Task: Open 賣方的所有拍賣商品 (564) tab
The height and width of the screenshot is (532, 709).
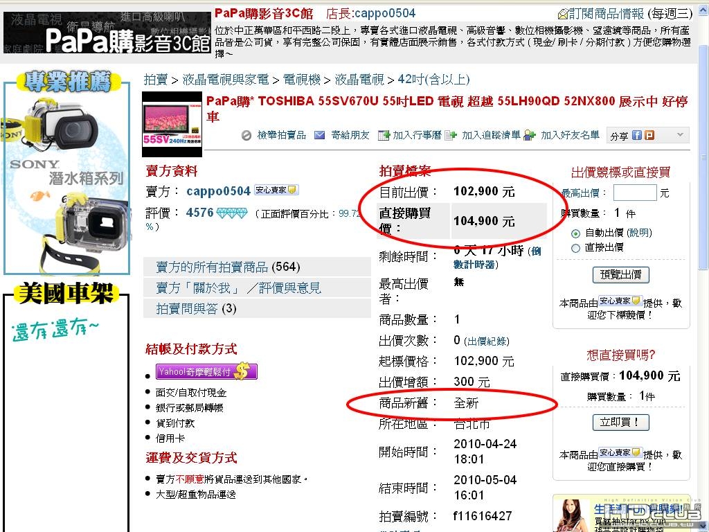Action: (x=257, y=267)
